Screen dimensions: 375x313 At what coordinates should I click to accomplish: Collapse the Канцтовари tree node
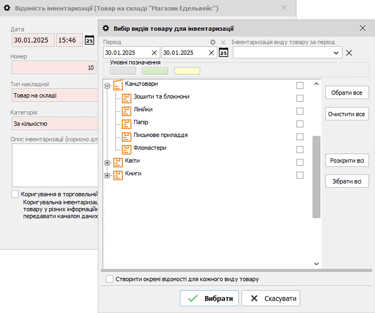click(107, 86)
